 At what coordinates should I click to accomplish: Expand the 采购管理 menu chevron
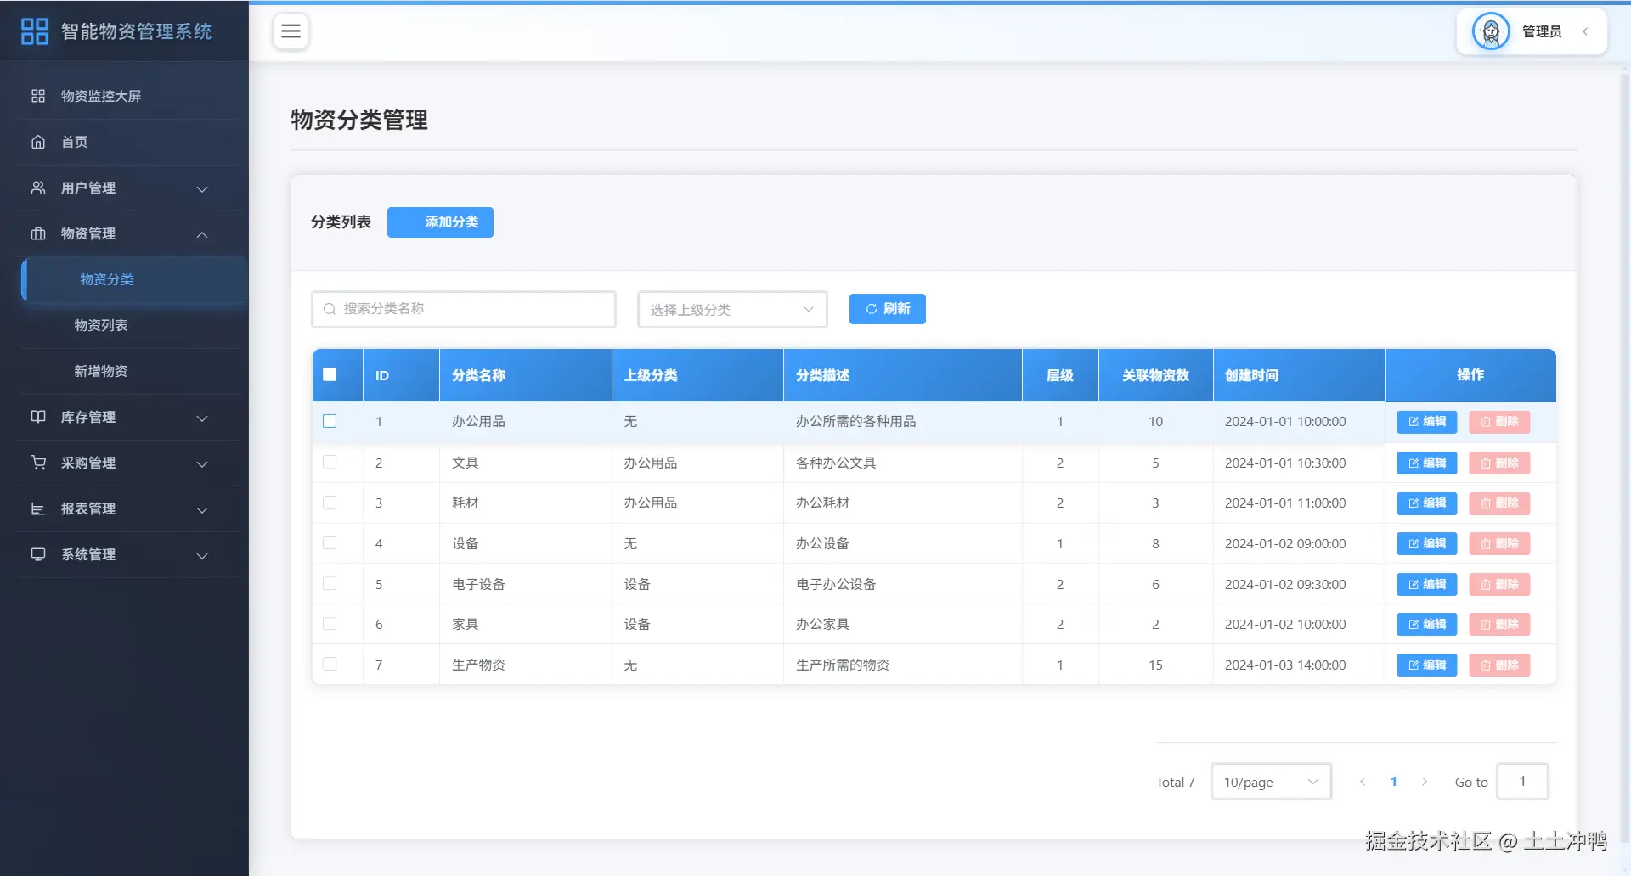[202, 463]
